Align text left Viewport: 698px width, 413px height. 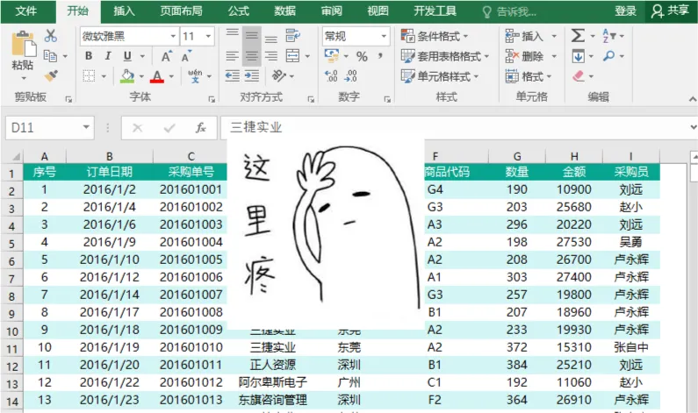point(233,56)
